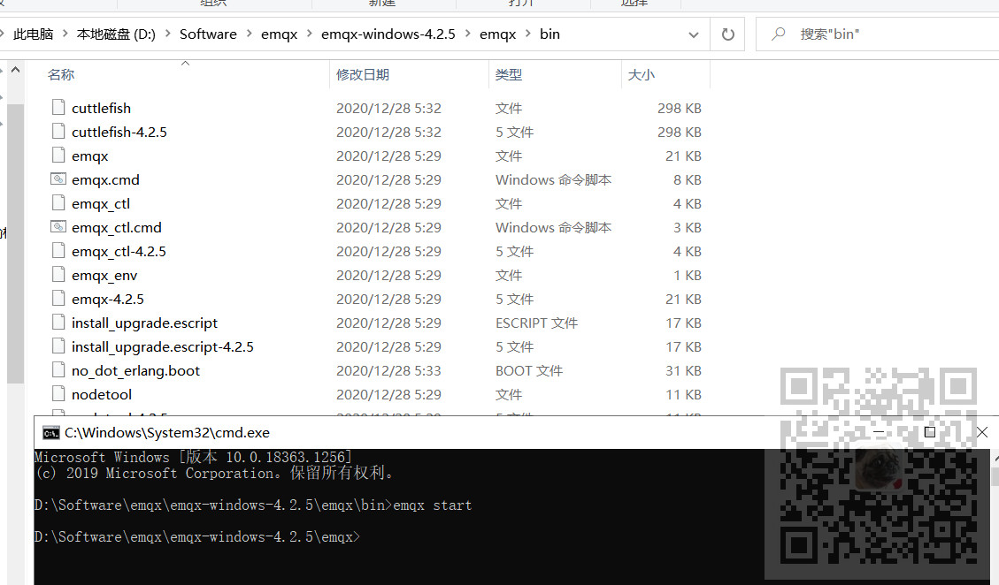Go to 此电脑 in the breadcrumb

(33, 34)
